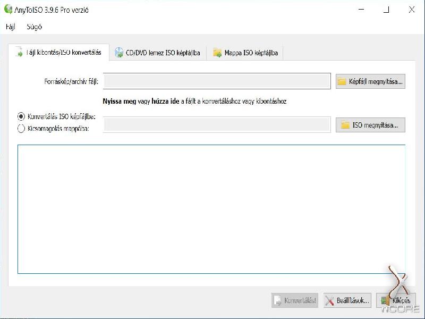The height and width of the screenshot is (319, 425).
Task: Click the Konvertálás! button
Action: 295,300
